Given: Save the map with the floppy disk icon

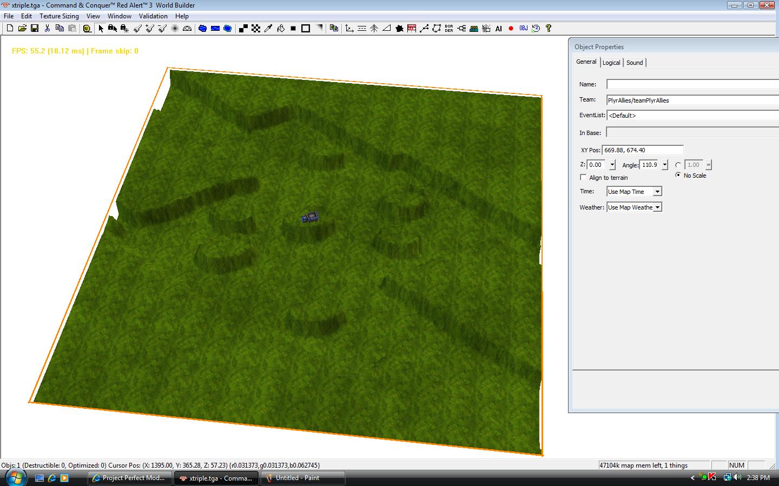Looking at the screenshot, I should [x=35, y=28].
